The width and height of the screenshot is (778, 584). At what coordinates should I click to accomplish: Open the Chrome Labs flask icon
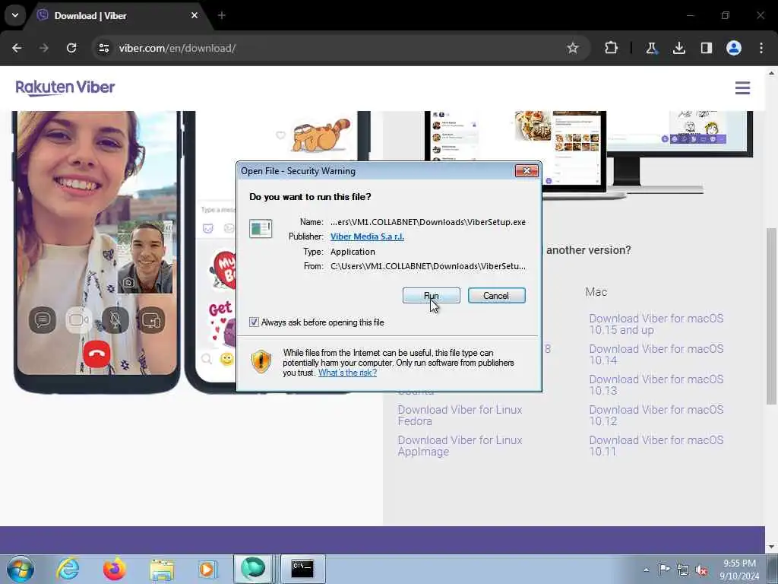(651, 48)
